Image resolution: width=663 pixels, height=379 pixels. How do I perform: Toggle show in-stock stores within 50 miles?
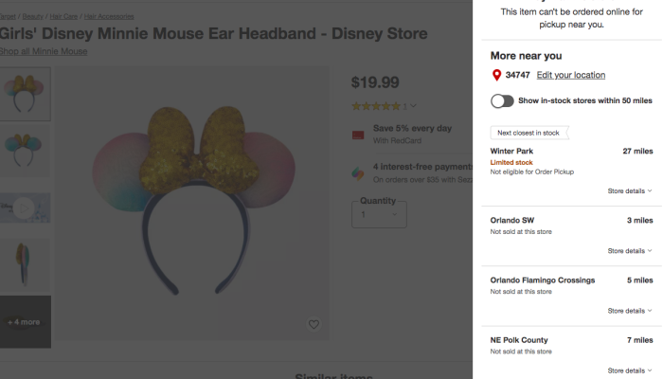tap(502, 101)
